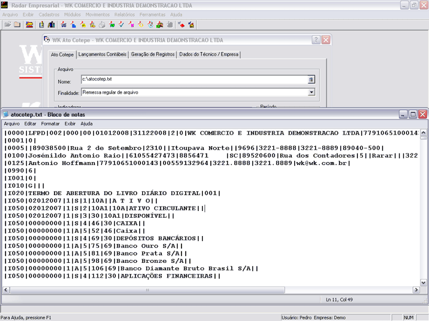Open the Exibir menu in Notepad
Screen dimensions: 429x321
[70, 124]
